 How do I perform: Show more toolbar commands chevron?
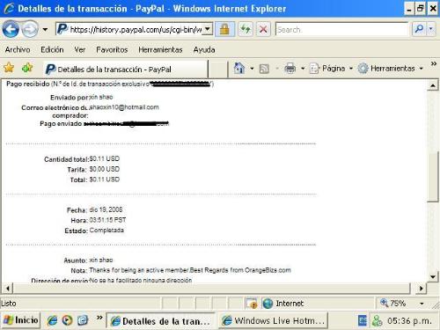434,63
